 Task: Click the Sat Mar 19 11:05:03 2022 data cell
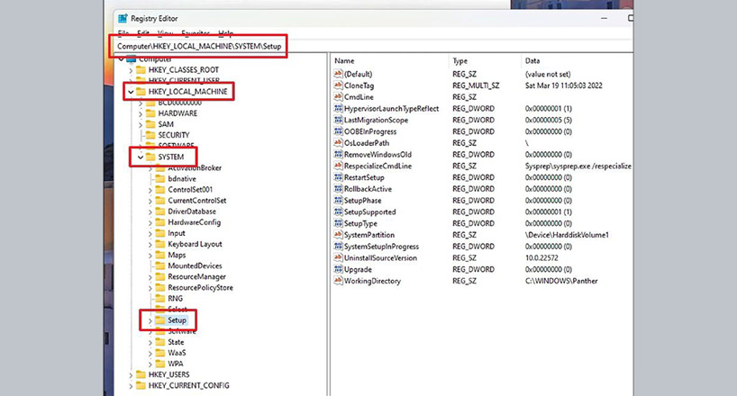click(563, 85)
